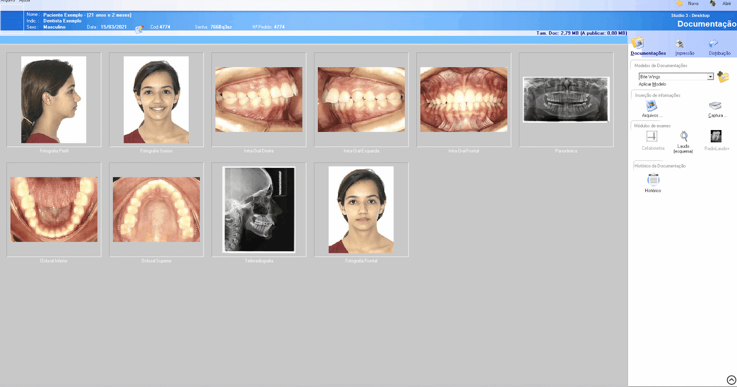Open the Laudo (esquema) module icon
Screen dimensions: 737x387
[x=684, y=136]
